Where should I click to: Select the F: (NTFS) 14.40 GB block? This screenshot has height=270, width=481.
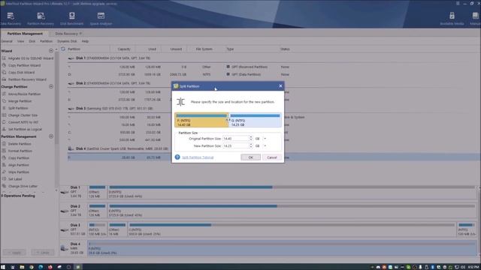(201, 120)
